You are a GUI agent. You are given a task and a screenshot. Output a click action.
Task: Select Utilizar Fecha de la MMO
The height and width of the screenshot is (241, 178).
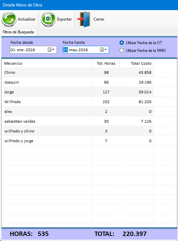[x=121, y=51]
